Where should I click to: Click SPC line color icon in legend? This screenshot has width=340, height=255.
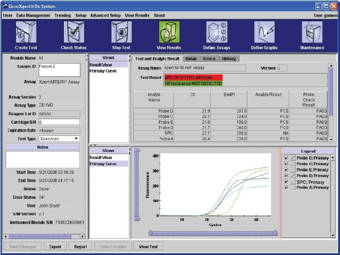(x=293, y=182)
